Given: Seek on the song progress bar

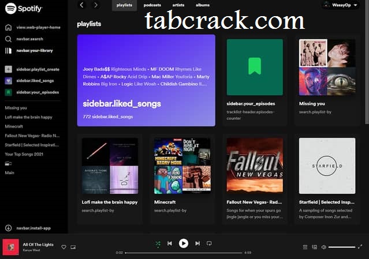Looking at the screenshot, I should click(184, 253).
